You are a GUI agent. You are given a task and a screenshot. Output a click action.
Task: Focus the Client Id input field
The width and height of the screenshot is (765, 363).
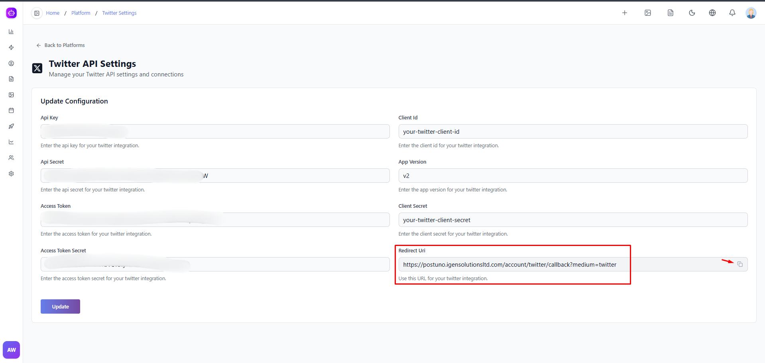point(572,131)
